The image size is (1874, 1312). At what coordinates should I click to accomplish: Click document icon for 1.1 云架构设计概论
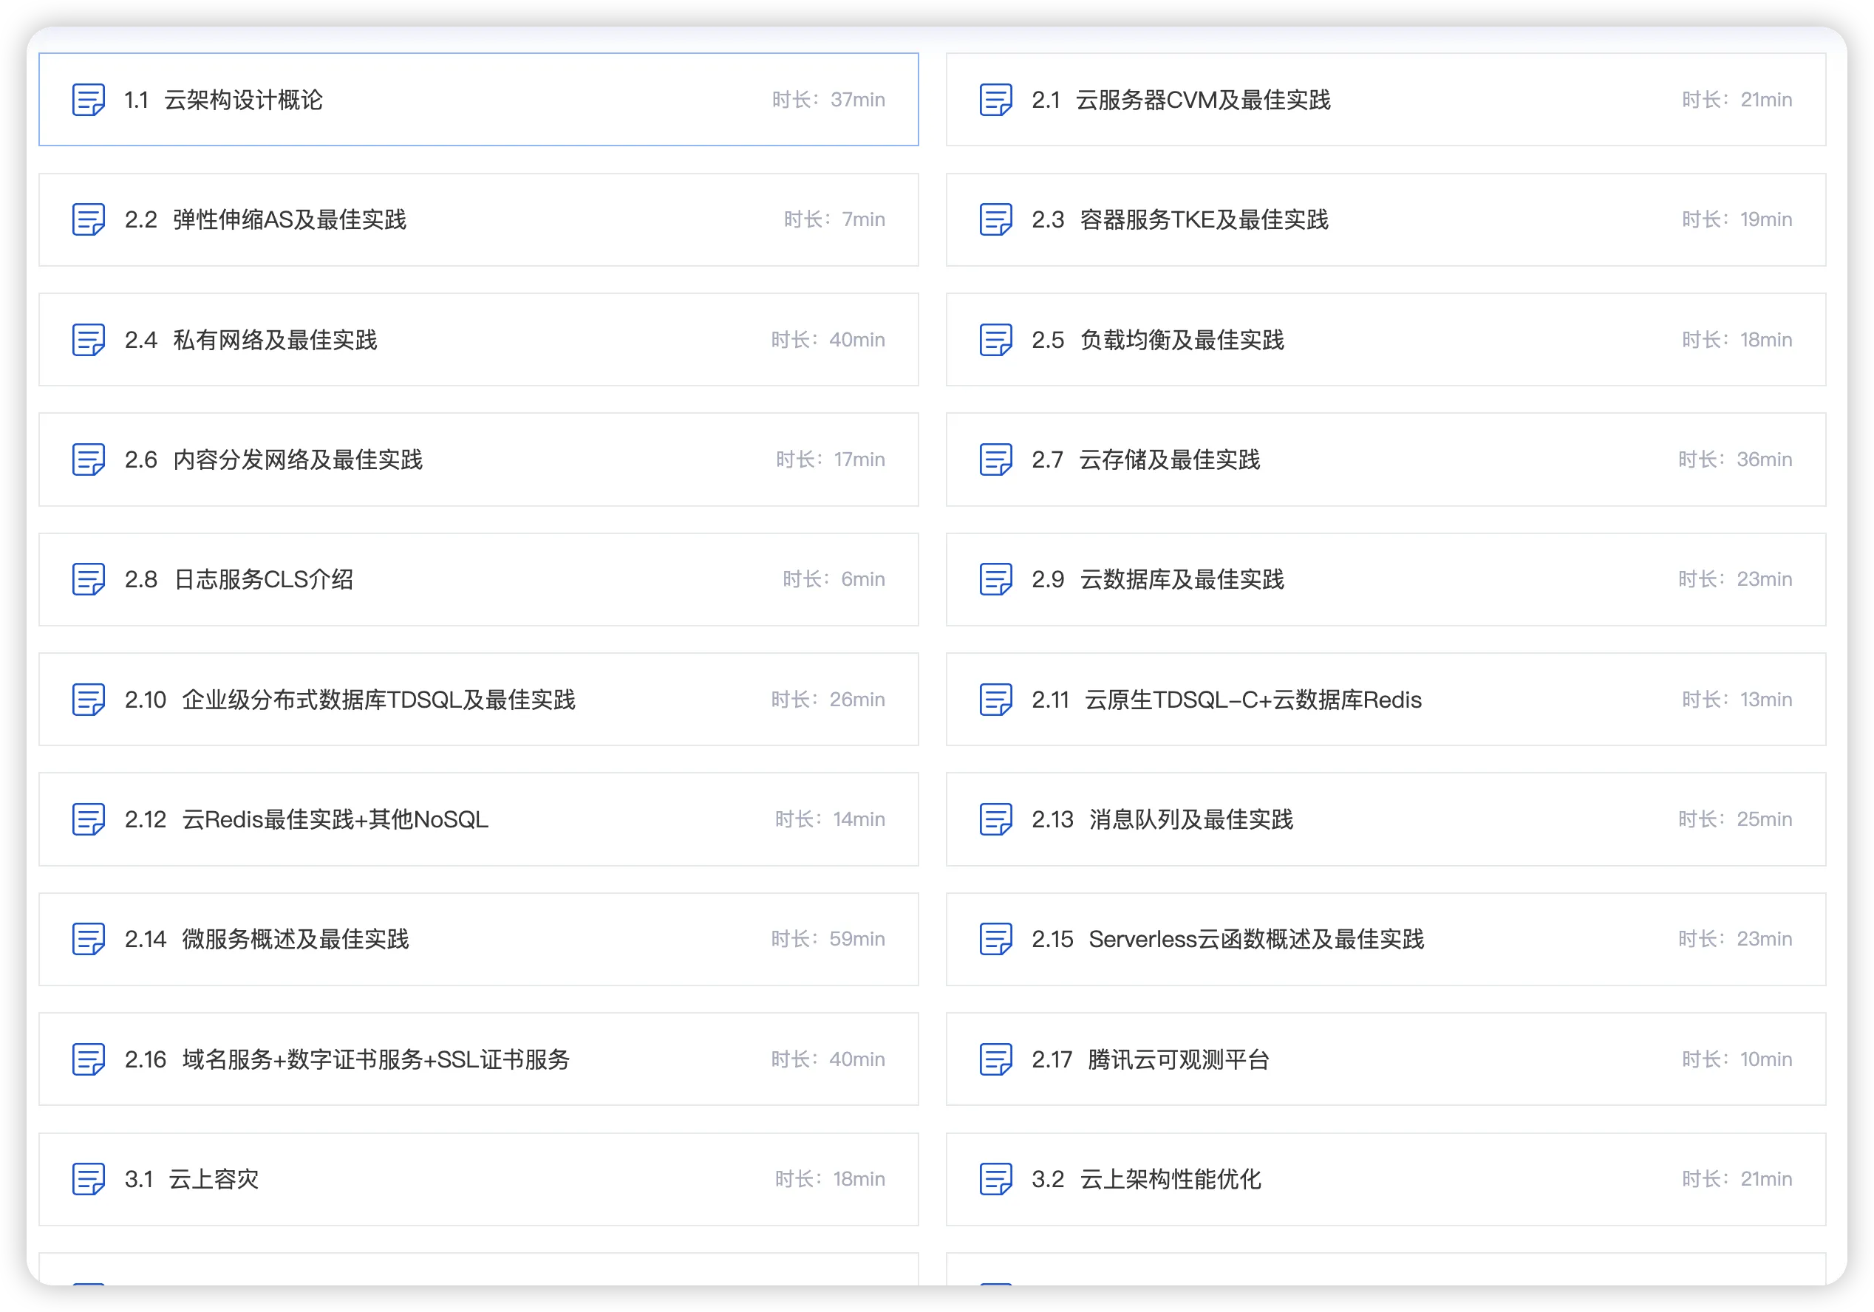(x=88, y=100)
